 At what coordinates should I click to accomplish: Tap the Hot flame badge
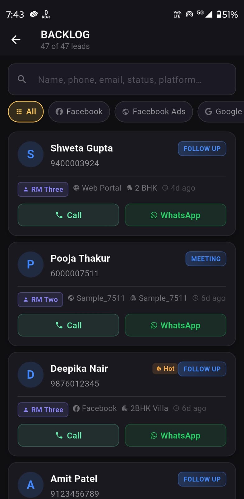pyautogui.click(x=165, y=369)
